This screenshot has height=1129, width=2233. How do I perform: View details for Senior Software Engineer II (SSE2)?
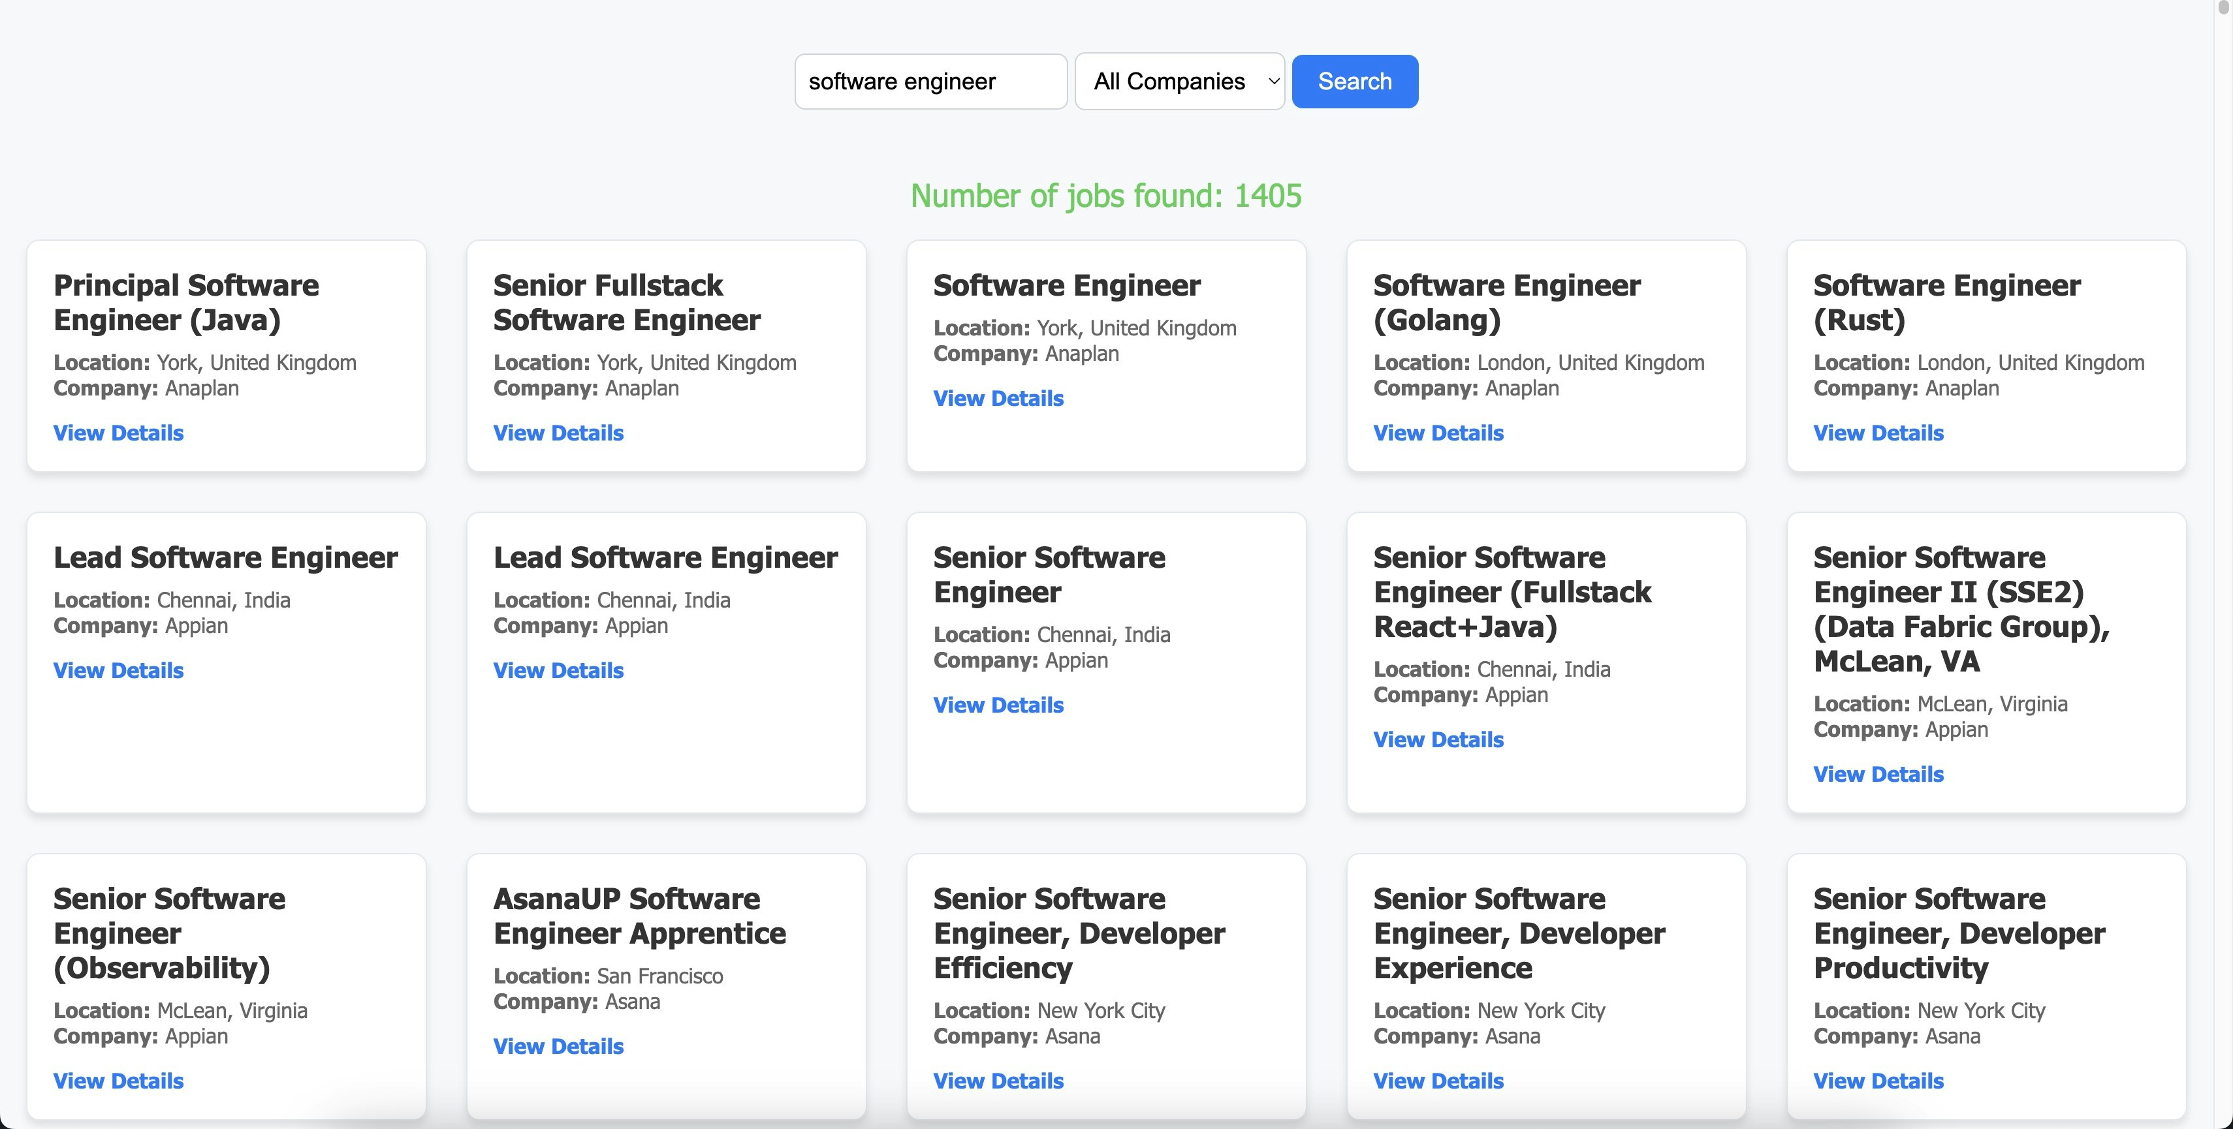[x=1878, y=774]
